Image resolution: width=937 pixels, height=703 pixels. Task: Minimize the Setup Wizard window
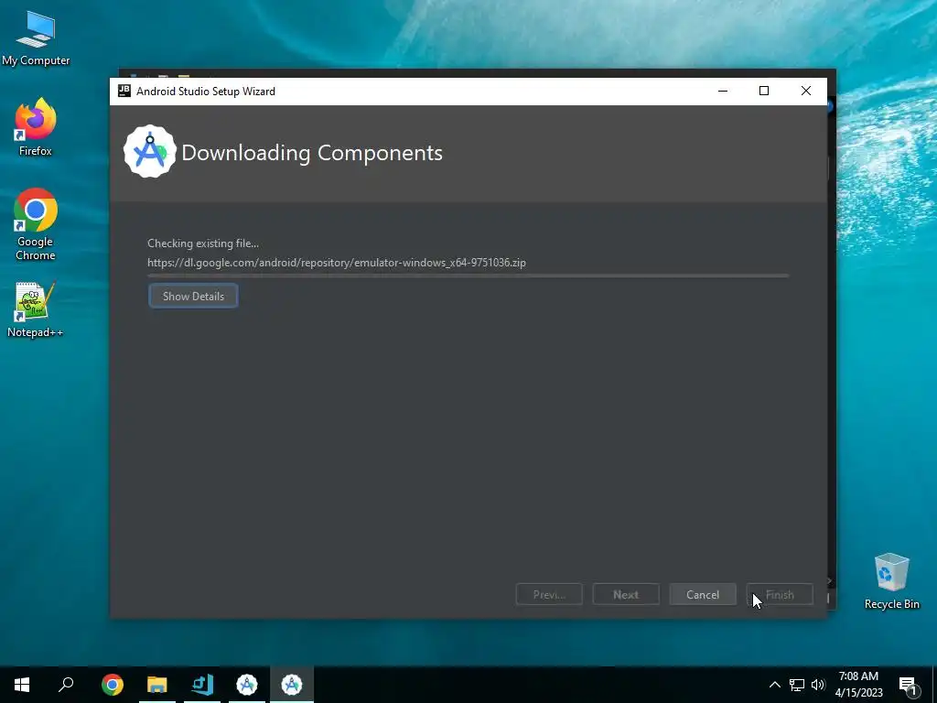click(x=723, y=91)
